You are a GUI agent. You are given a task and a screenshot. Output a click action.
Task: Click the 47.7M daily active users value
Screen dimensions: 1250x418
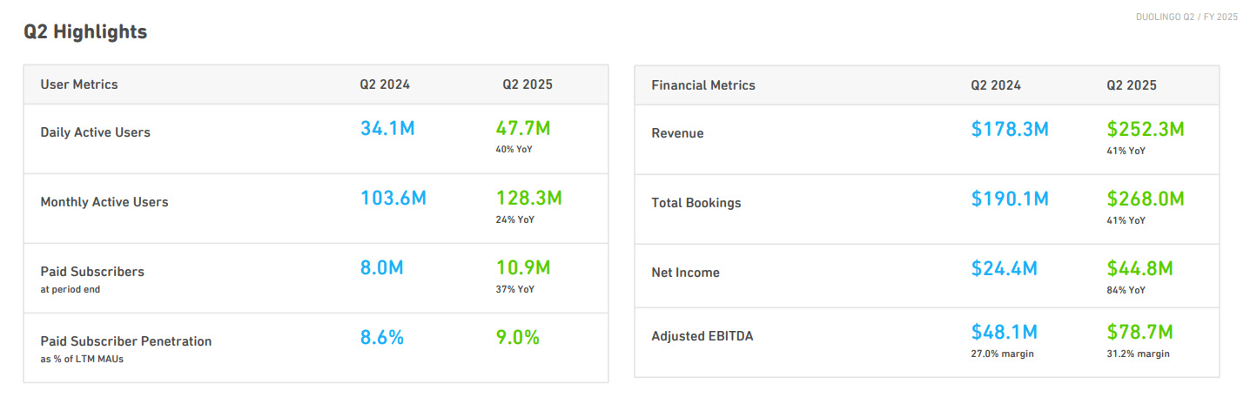point(523,129)
